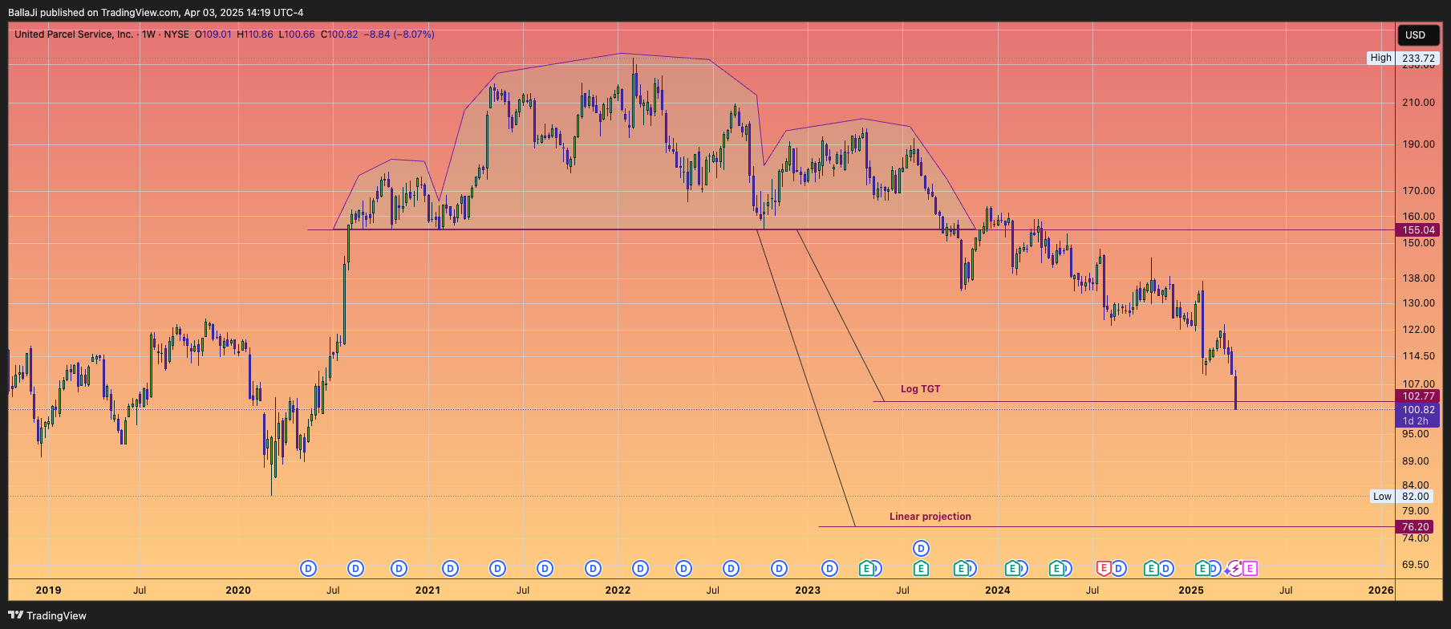Click the 170.00 price axis label
Image resolution: width=1451 pixels, height=629 pixels.
click(1418, 191)
